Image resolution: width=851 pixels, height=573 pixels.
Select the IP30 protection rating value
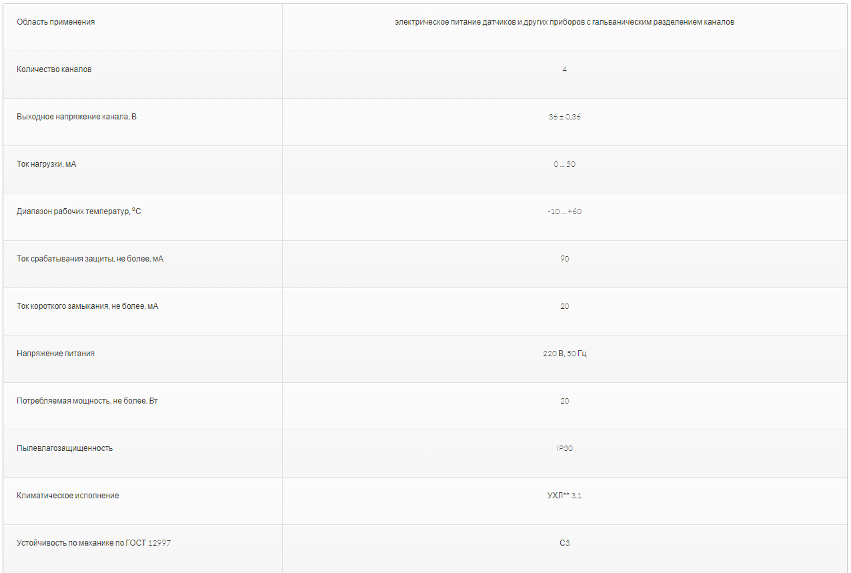click(564, 448)
